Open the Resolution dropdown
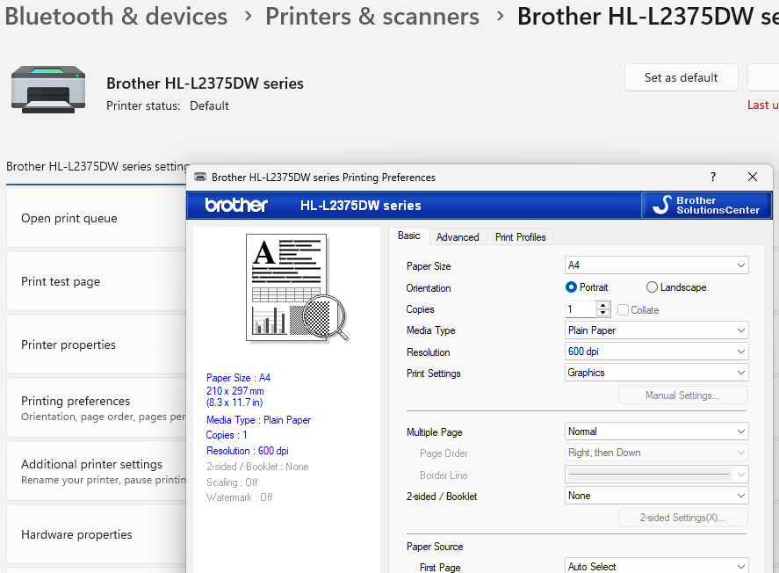Viewport: 779px width, 573px height. click(656, 352)
